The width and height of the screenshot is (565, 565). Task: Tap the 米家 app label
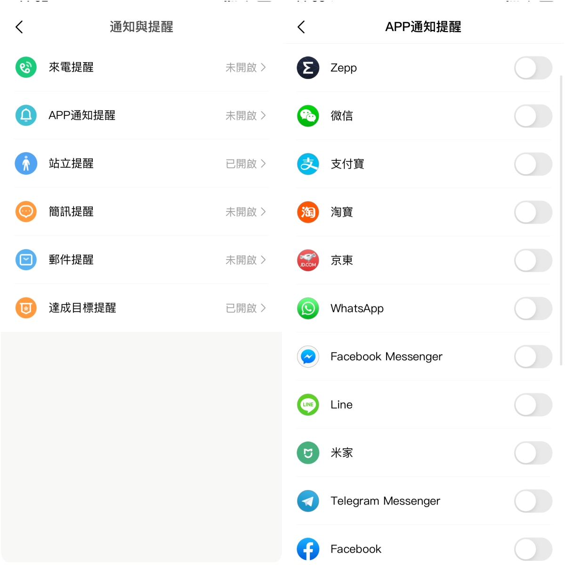pyautogui.click(x=342, y=453)
